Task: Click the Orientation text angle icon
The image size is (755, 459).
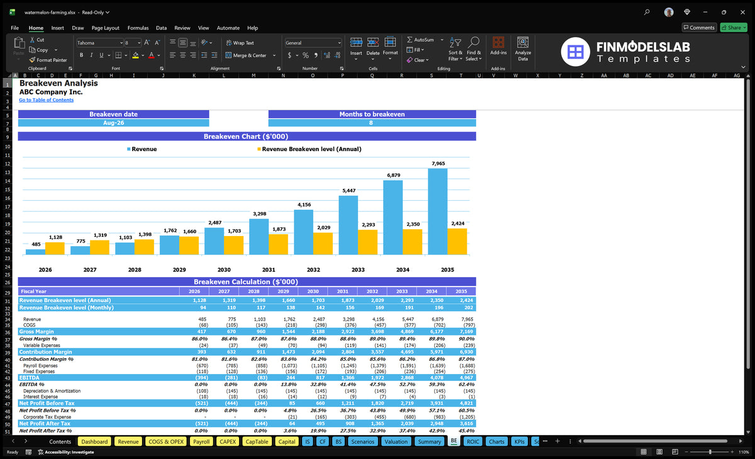Action: click(204, 43)
